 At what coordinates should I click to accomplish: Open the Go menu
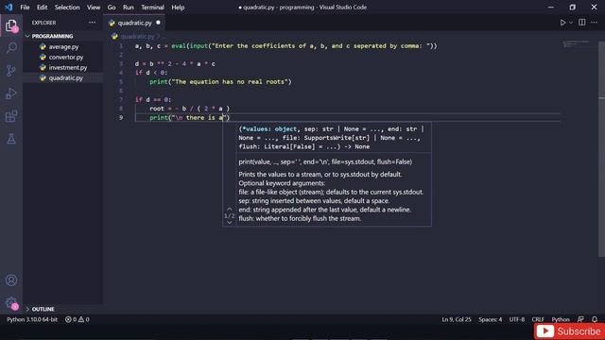click(x=112, y=8)
